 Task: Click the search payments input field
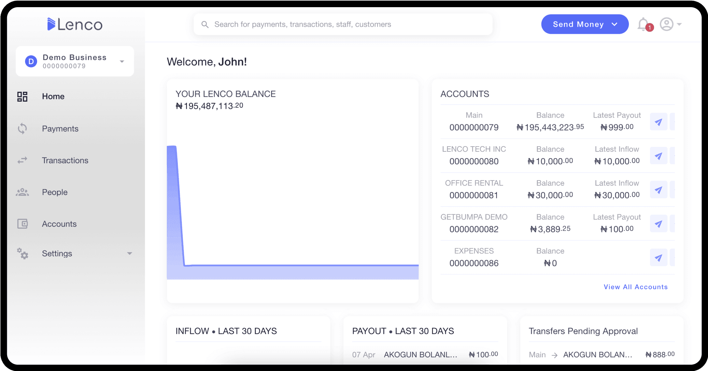coord(343,24)
